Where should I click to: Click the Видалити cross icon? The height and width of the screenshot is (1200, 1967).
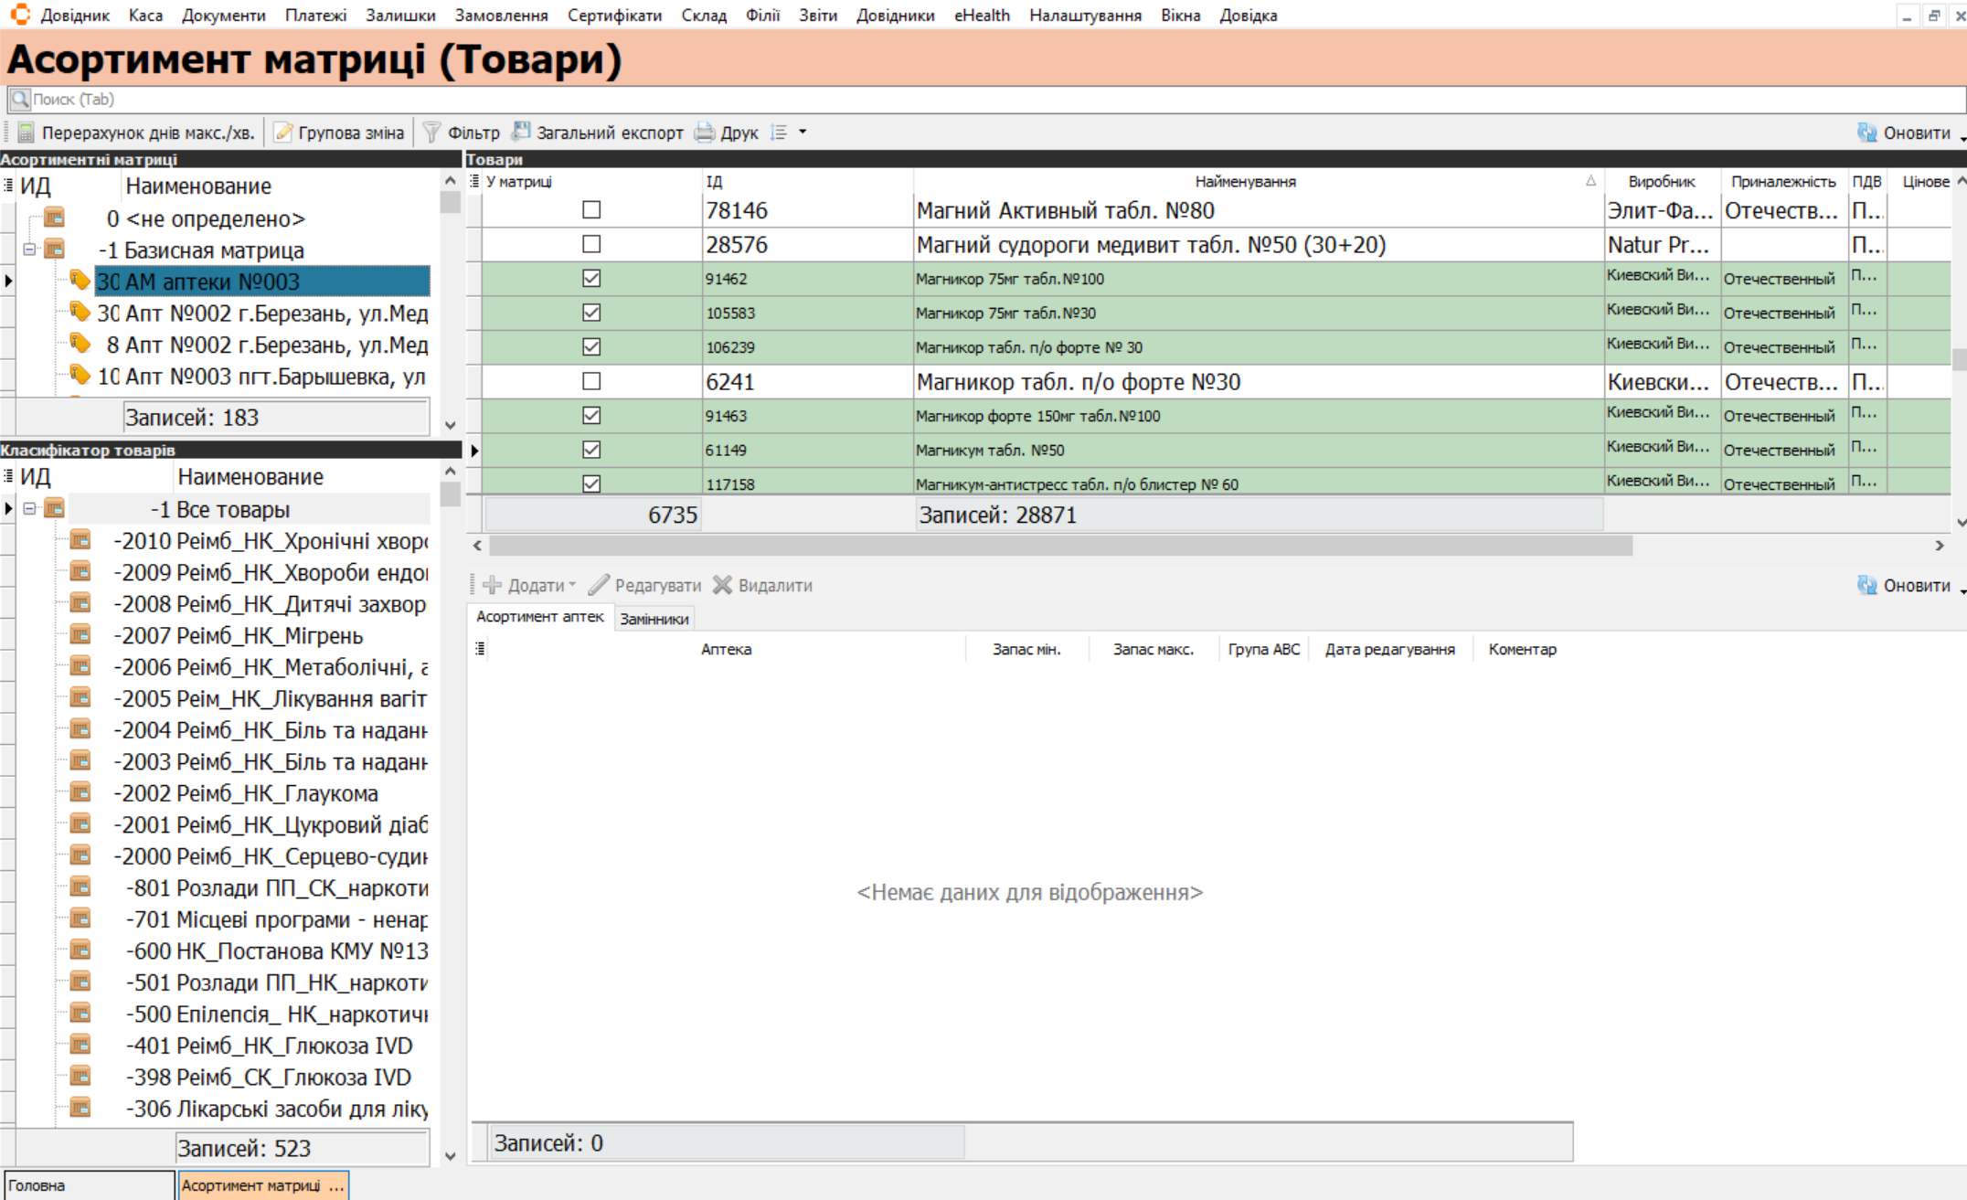tap(723, 585)
